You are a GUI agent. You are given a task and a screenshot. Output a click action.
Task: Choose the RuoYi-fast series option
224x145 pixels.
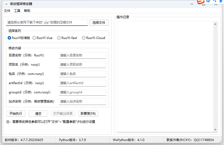pos(67,38)
